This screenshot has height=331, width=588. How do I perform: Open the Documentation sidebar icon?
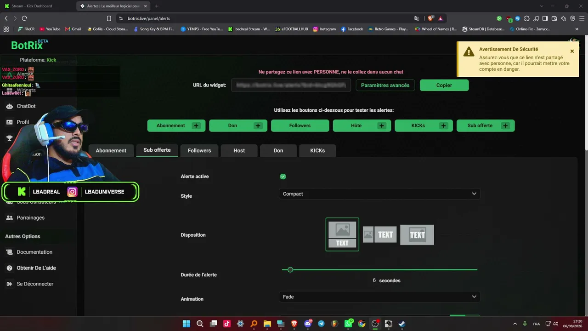click(x=9, y=252)
